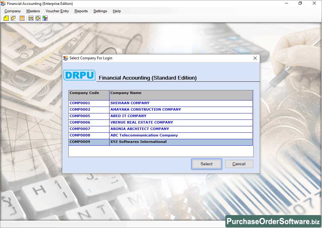Click company code COMP0007
Image resolution: width=322 pixels, height=228 pixels.
coord(80,129)
